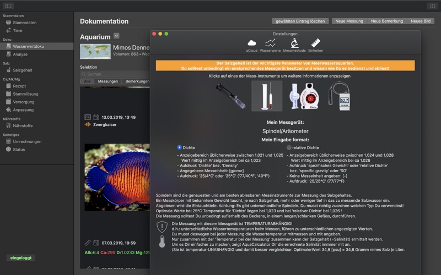Switch to the Messungen filter tab
This screenshot has height=275, width=441.
tap(107, 81)
